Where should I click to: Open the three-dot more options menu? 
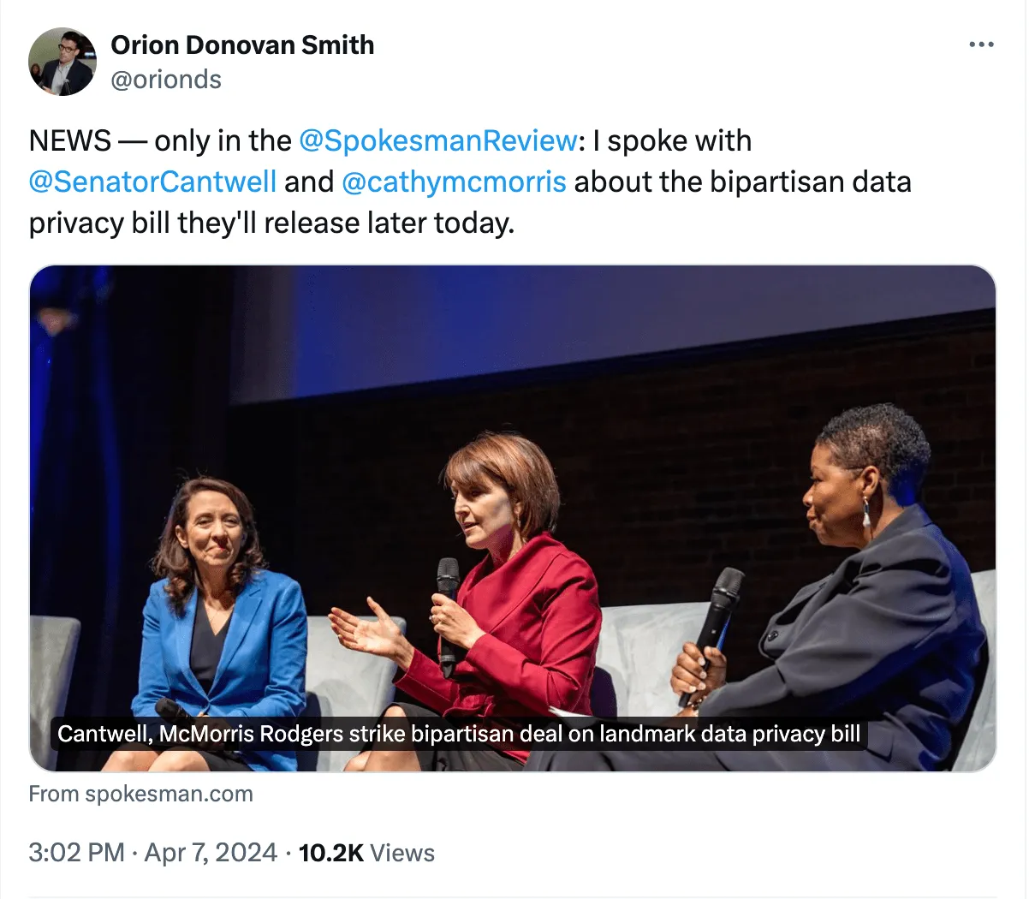pyautogui.click(x=981, y=45)
